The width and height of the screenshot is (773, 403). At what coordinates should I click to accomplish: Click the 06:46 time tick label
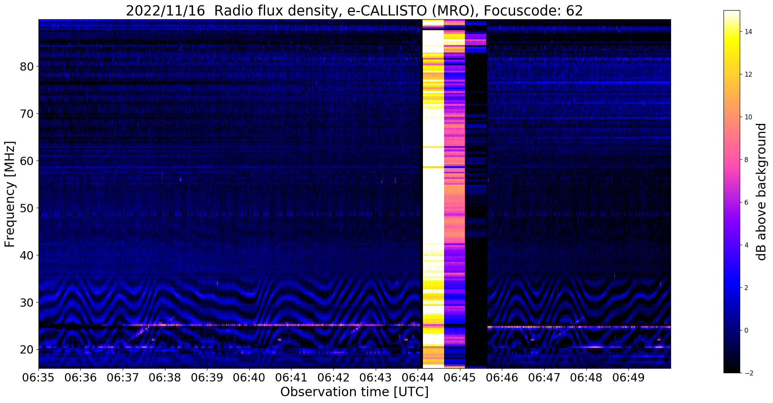[x=502, y=378]
